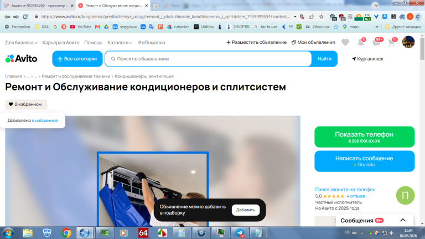The height and width of the screenshot is (239, 425).
Task: Switch to Задание №2983260 tab
Action: click(x=38, y=6)
